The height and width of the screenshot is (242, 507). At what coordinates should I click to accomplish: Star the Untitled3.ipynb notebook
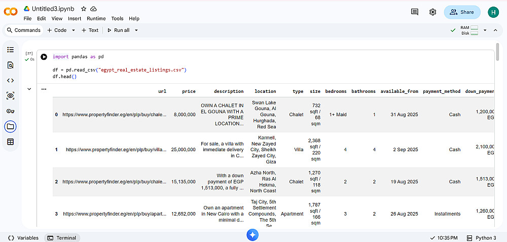click(x=84, y=9)
